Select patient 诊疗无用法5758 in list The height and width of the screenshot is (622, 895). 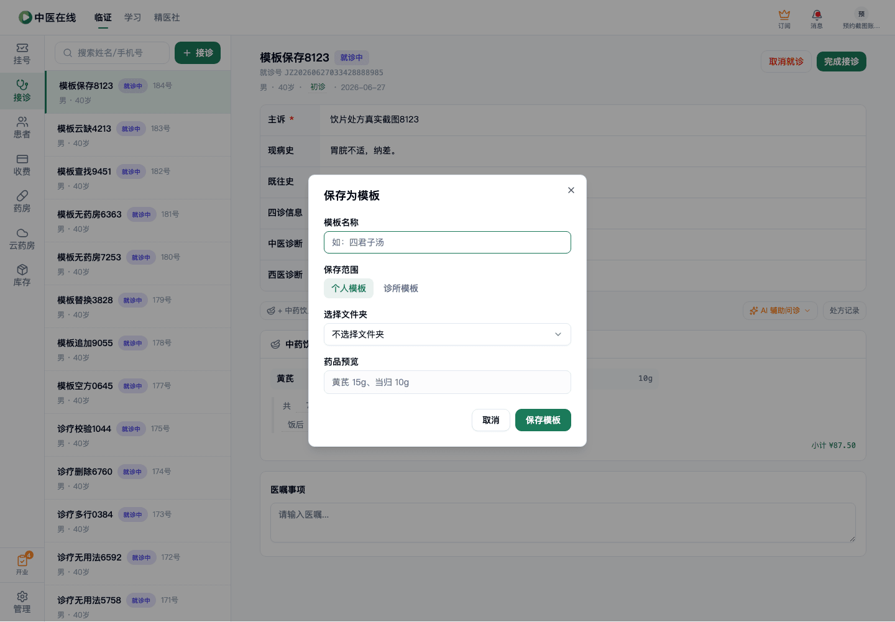pyautogui.click(x=138, y=603)
